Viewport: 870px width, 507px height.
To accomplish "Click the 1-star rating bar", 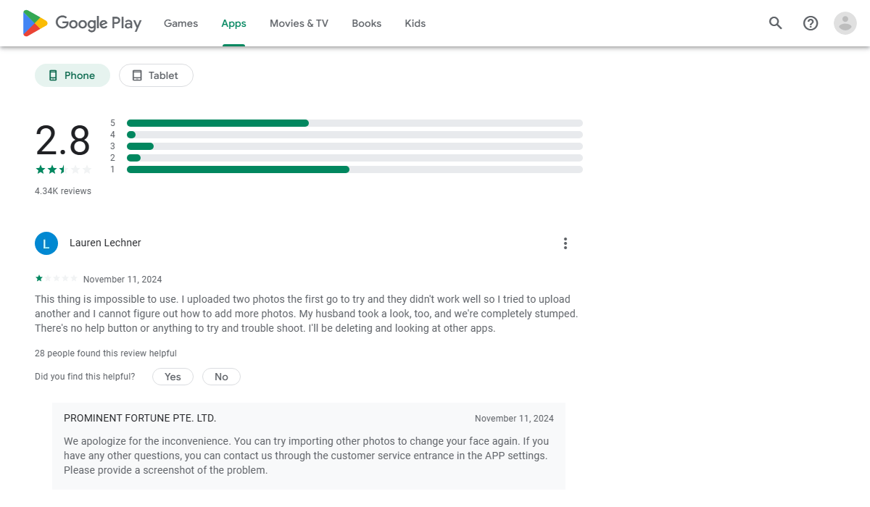I will [355, 169].
